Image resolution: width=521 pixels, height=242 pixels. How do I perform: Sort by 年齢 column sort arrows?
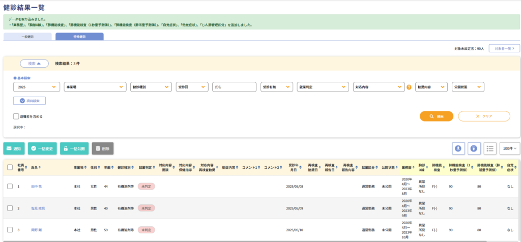click(x=113, y=167)
